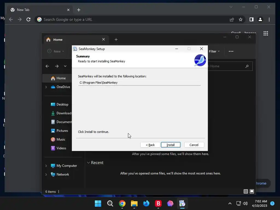Expand the My Computer tree node
Viewport: 280px width, 210px height.
(x=46, y=166)
